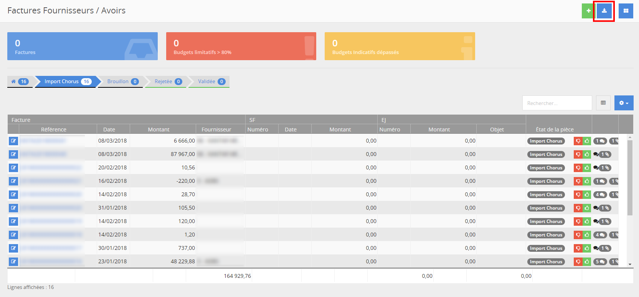Click home icon tab showing 16
This screenshot has width=639, height=297.
[20, 82]
